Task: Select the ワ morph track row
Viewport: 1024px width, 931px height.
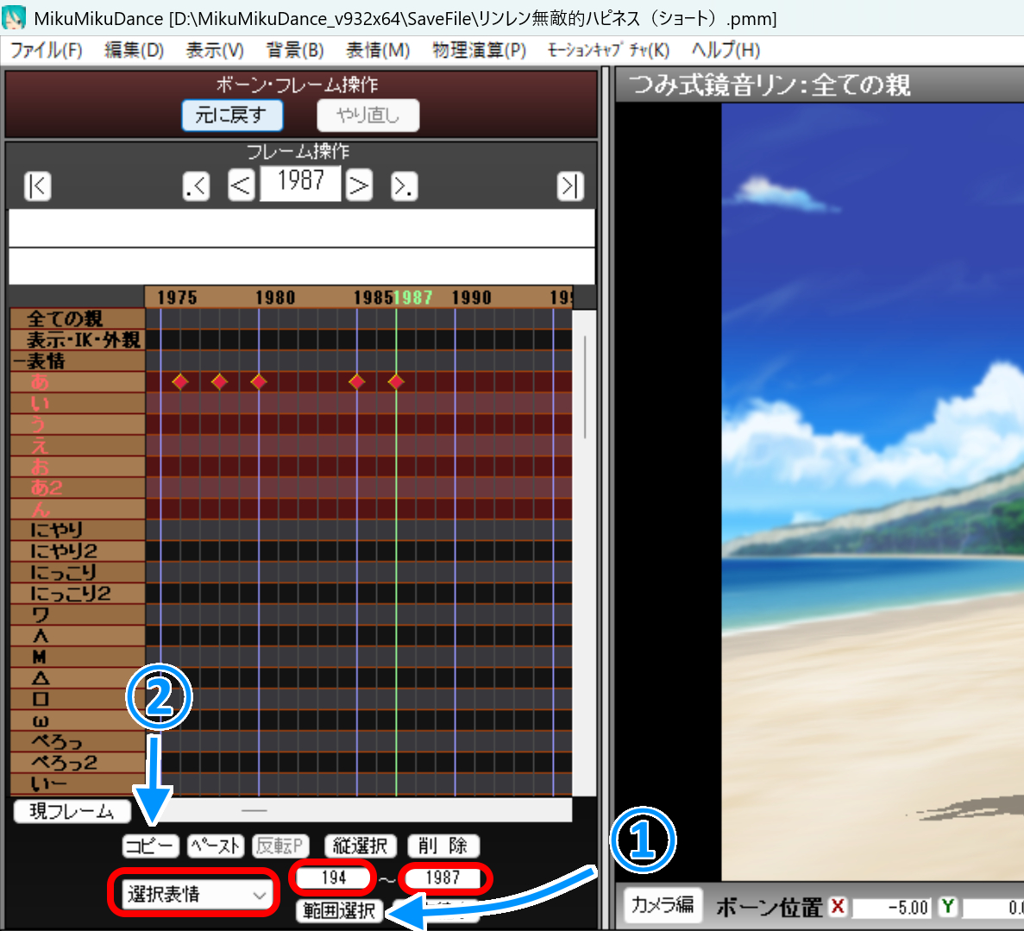Action: coord(78,615)
